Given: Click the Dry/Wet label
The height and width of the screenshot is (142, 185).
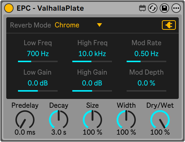Looking at the screenshot, I should click(x=160, y=106).
